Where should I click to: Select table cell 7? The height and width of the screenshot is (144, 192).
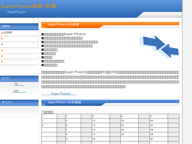point(73,130)
